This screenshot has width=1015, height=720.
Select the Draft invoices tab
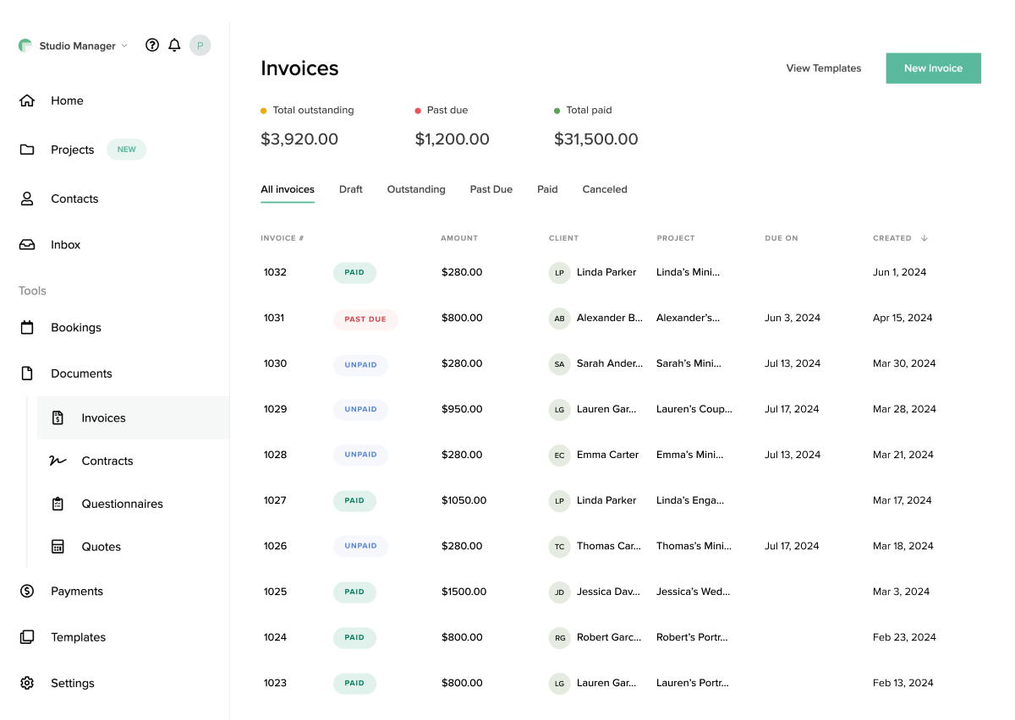(351, 189)
